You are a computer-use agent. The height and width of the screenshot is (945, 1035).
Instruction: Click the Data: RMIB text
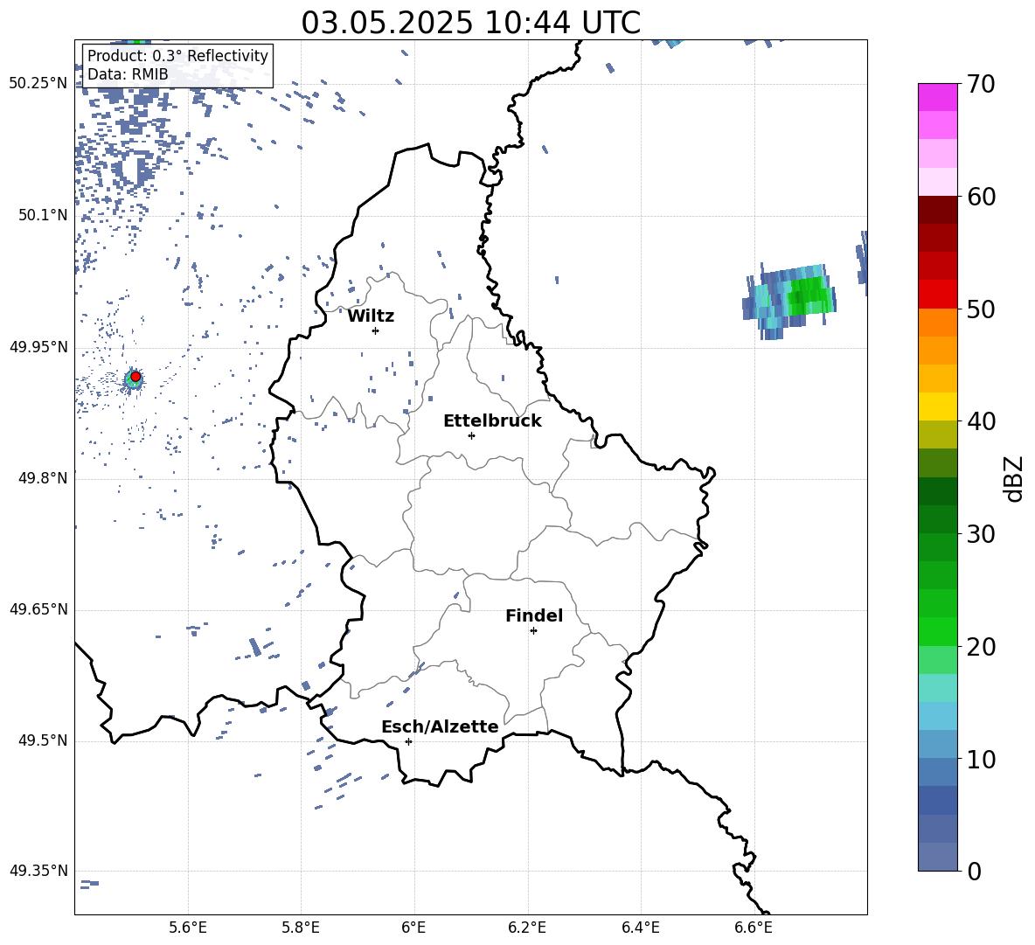[128, 74]
